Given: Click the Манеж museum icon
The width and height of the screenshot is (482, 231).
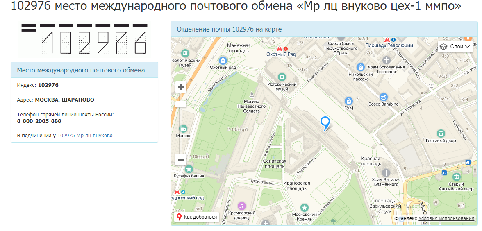Looking at the screenshot, I should (x=184, y=129).
